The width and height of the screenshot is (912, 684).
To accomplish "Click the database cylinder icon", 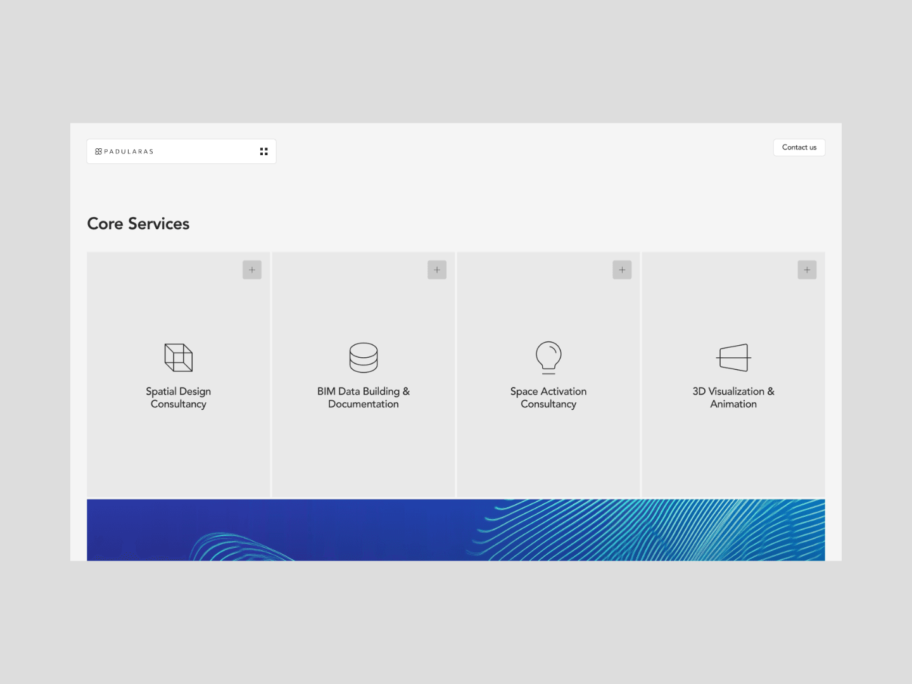I will (364, 357).
